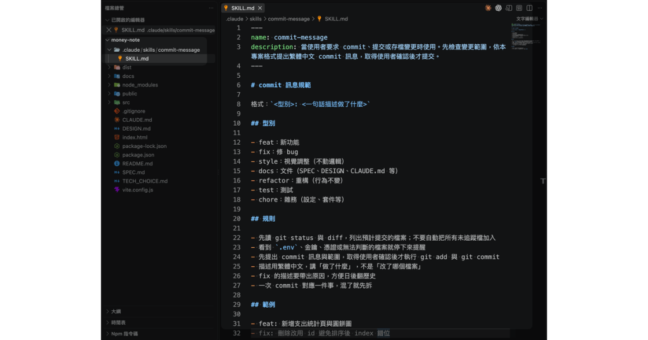
Task: Click the 檔案總管 Explorer panel title
Action: pos(114,8)
